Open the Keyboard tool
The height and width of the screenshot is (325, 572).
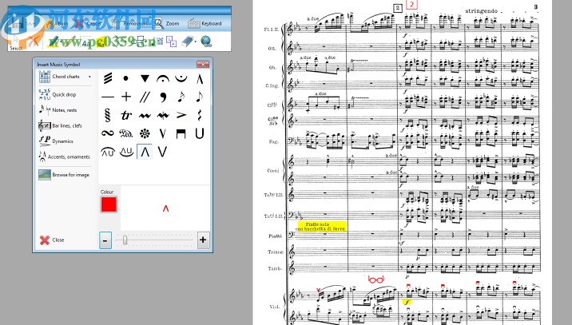[x=205, y=23]
